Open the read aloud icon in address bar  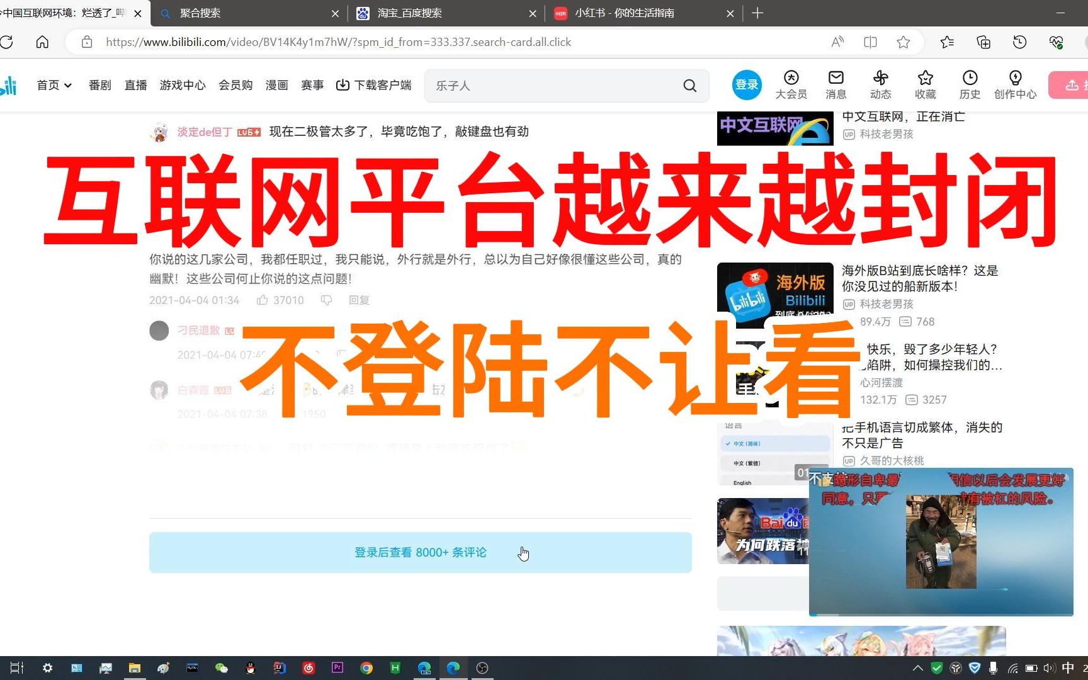(837, 42)
